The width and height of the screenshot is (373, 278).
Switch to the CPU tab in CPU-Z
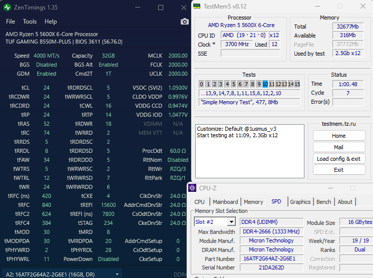[199, 202]
